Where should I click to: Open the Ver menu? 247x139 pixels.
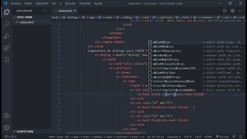[54, 3]
